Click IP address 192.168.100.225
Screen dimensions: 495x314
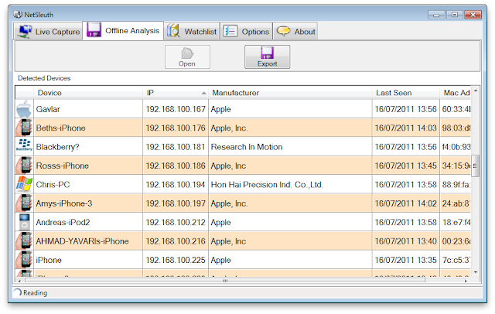[x=176, y=260]
